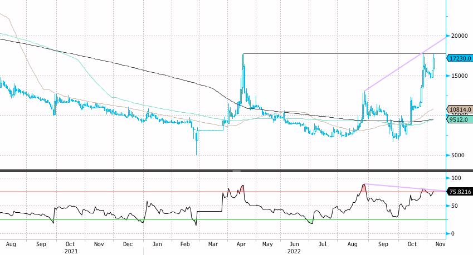Click the 9512.0 moving average tag
The height and width of the screenshot is (255, 473).
(460, 118)
